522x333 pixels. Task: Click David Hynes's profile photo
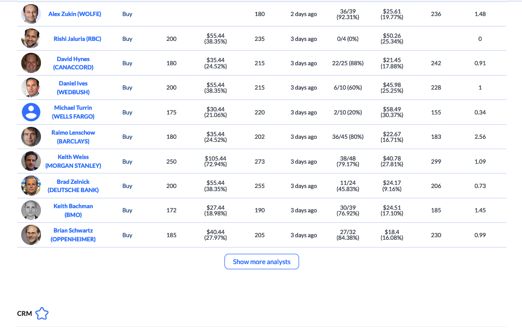point(31,63)
